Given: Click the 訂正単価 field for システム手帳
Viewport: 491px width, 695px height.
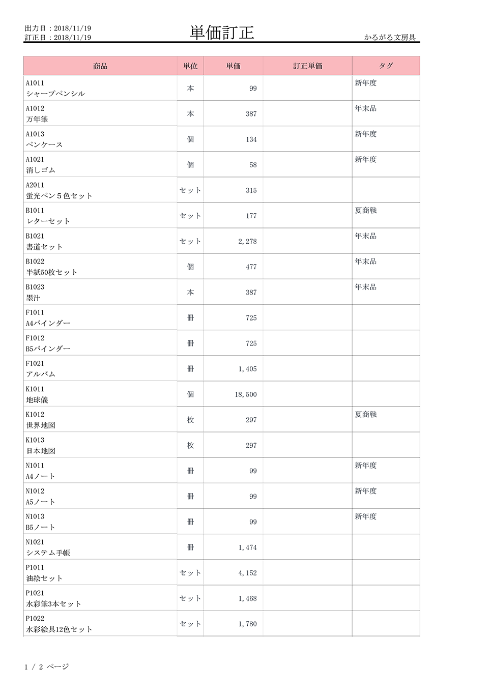Looking at the screenshot, I should pyautogui.click(x=307, y=547).
